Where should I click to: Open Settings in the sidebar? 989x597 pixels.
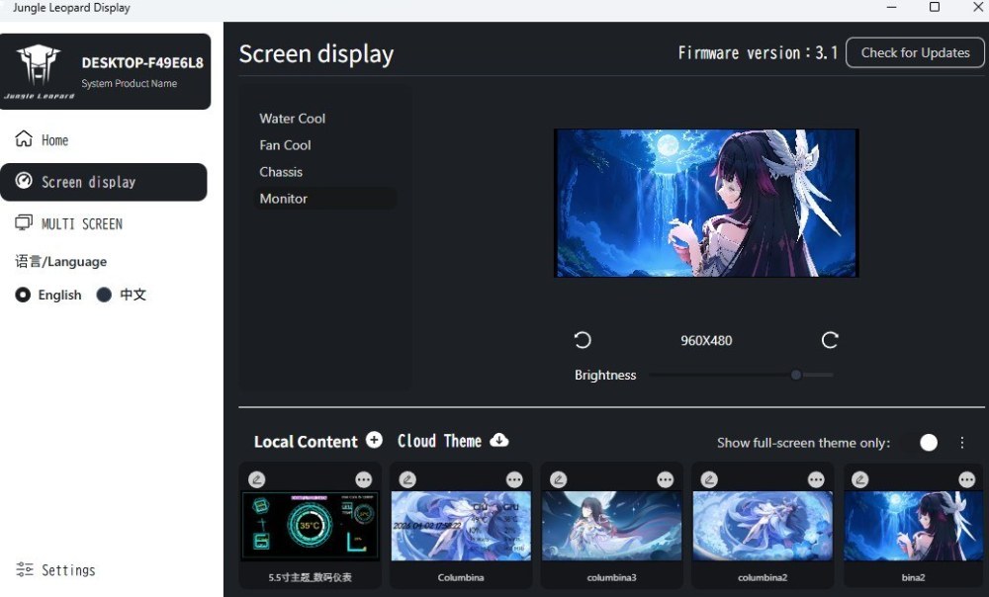pos(55,570)
